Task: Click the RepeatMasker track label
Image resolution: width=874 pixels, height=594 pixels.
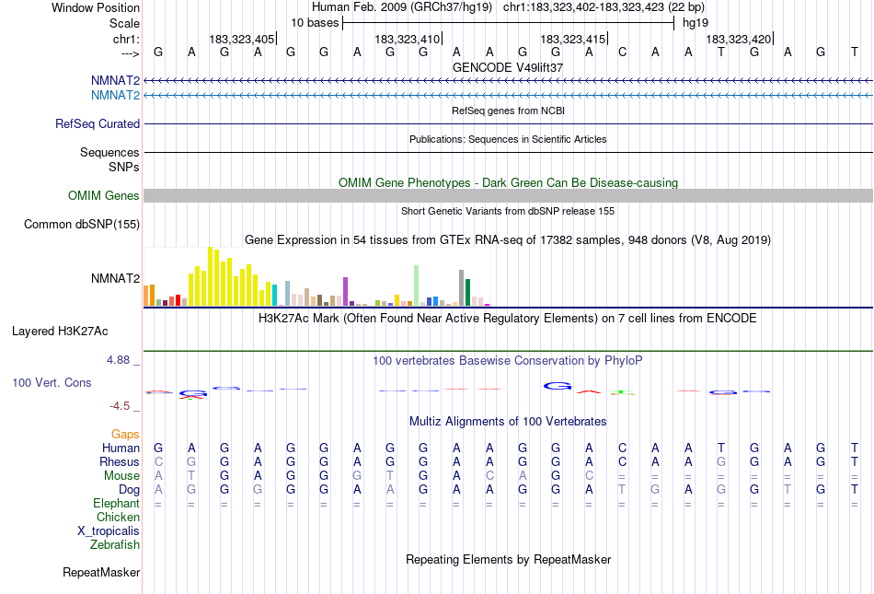Action: (x=101, y=572)
